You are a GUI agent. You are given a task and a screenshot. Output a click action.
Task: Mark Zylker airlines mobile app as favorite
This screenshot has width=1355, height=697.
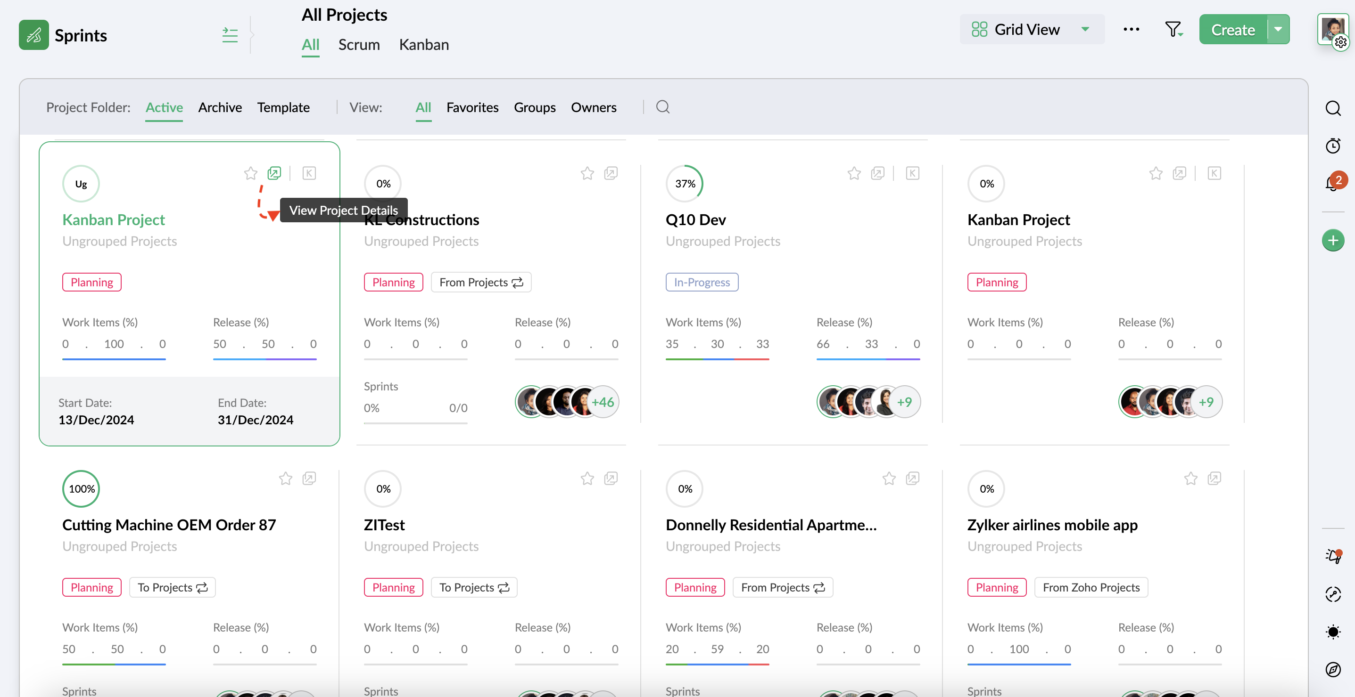[1190, 478]
